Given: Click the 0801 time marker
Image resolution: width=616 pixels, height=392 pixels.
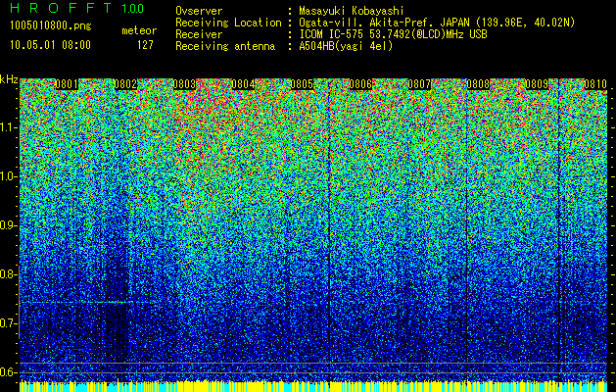Looking at the screenshot, I should [68, 84].
